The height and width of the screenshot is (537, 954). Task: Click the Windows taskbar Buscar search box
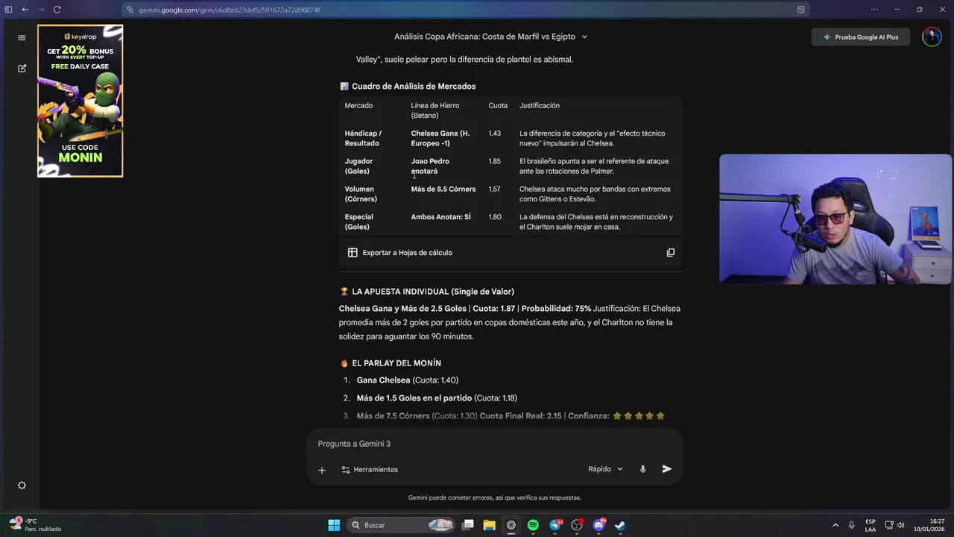click(x=402, y=525)
